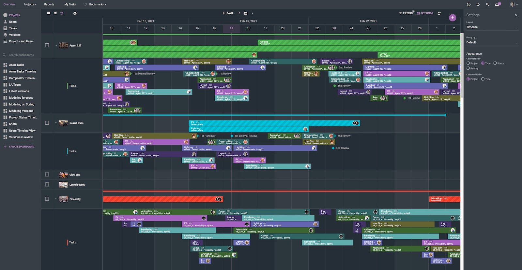Open Projects and Users in sidebar
This screenshot has height=270, width=522.
21,41
